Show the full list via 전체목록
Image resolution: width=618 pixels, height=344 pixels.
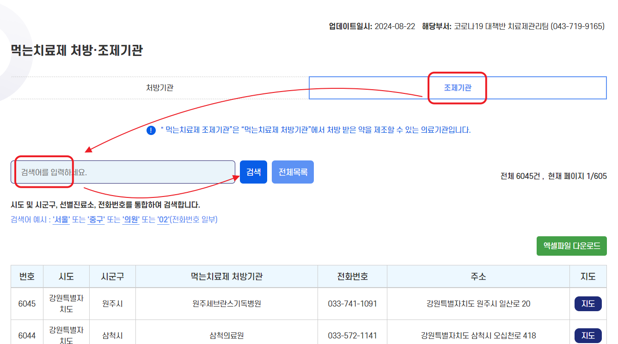pyautogui.click(x=293, y=172)
